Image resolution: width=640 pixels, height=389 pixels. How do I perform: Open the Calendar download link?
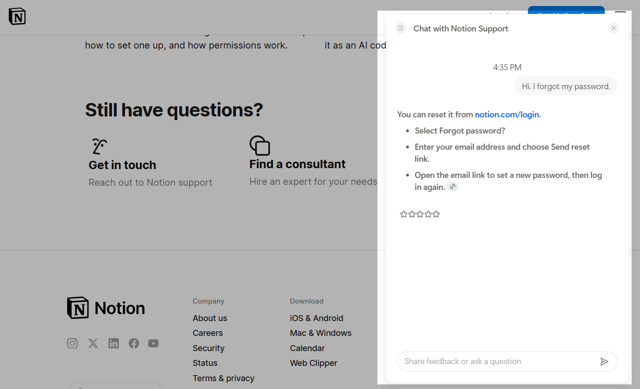click(x=307, y=348)
